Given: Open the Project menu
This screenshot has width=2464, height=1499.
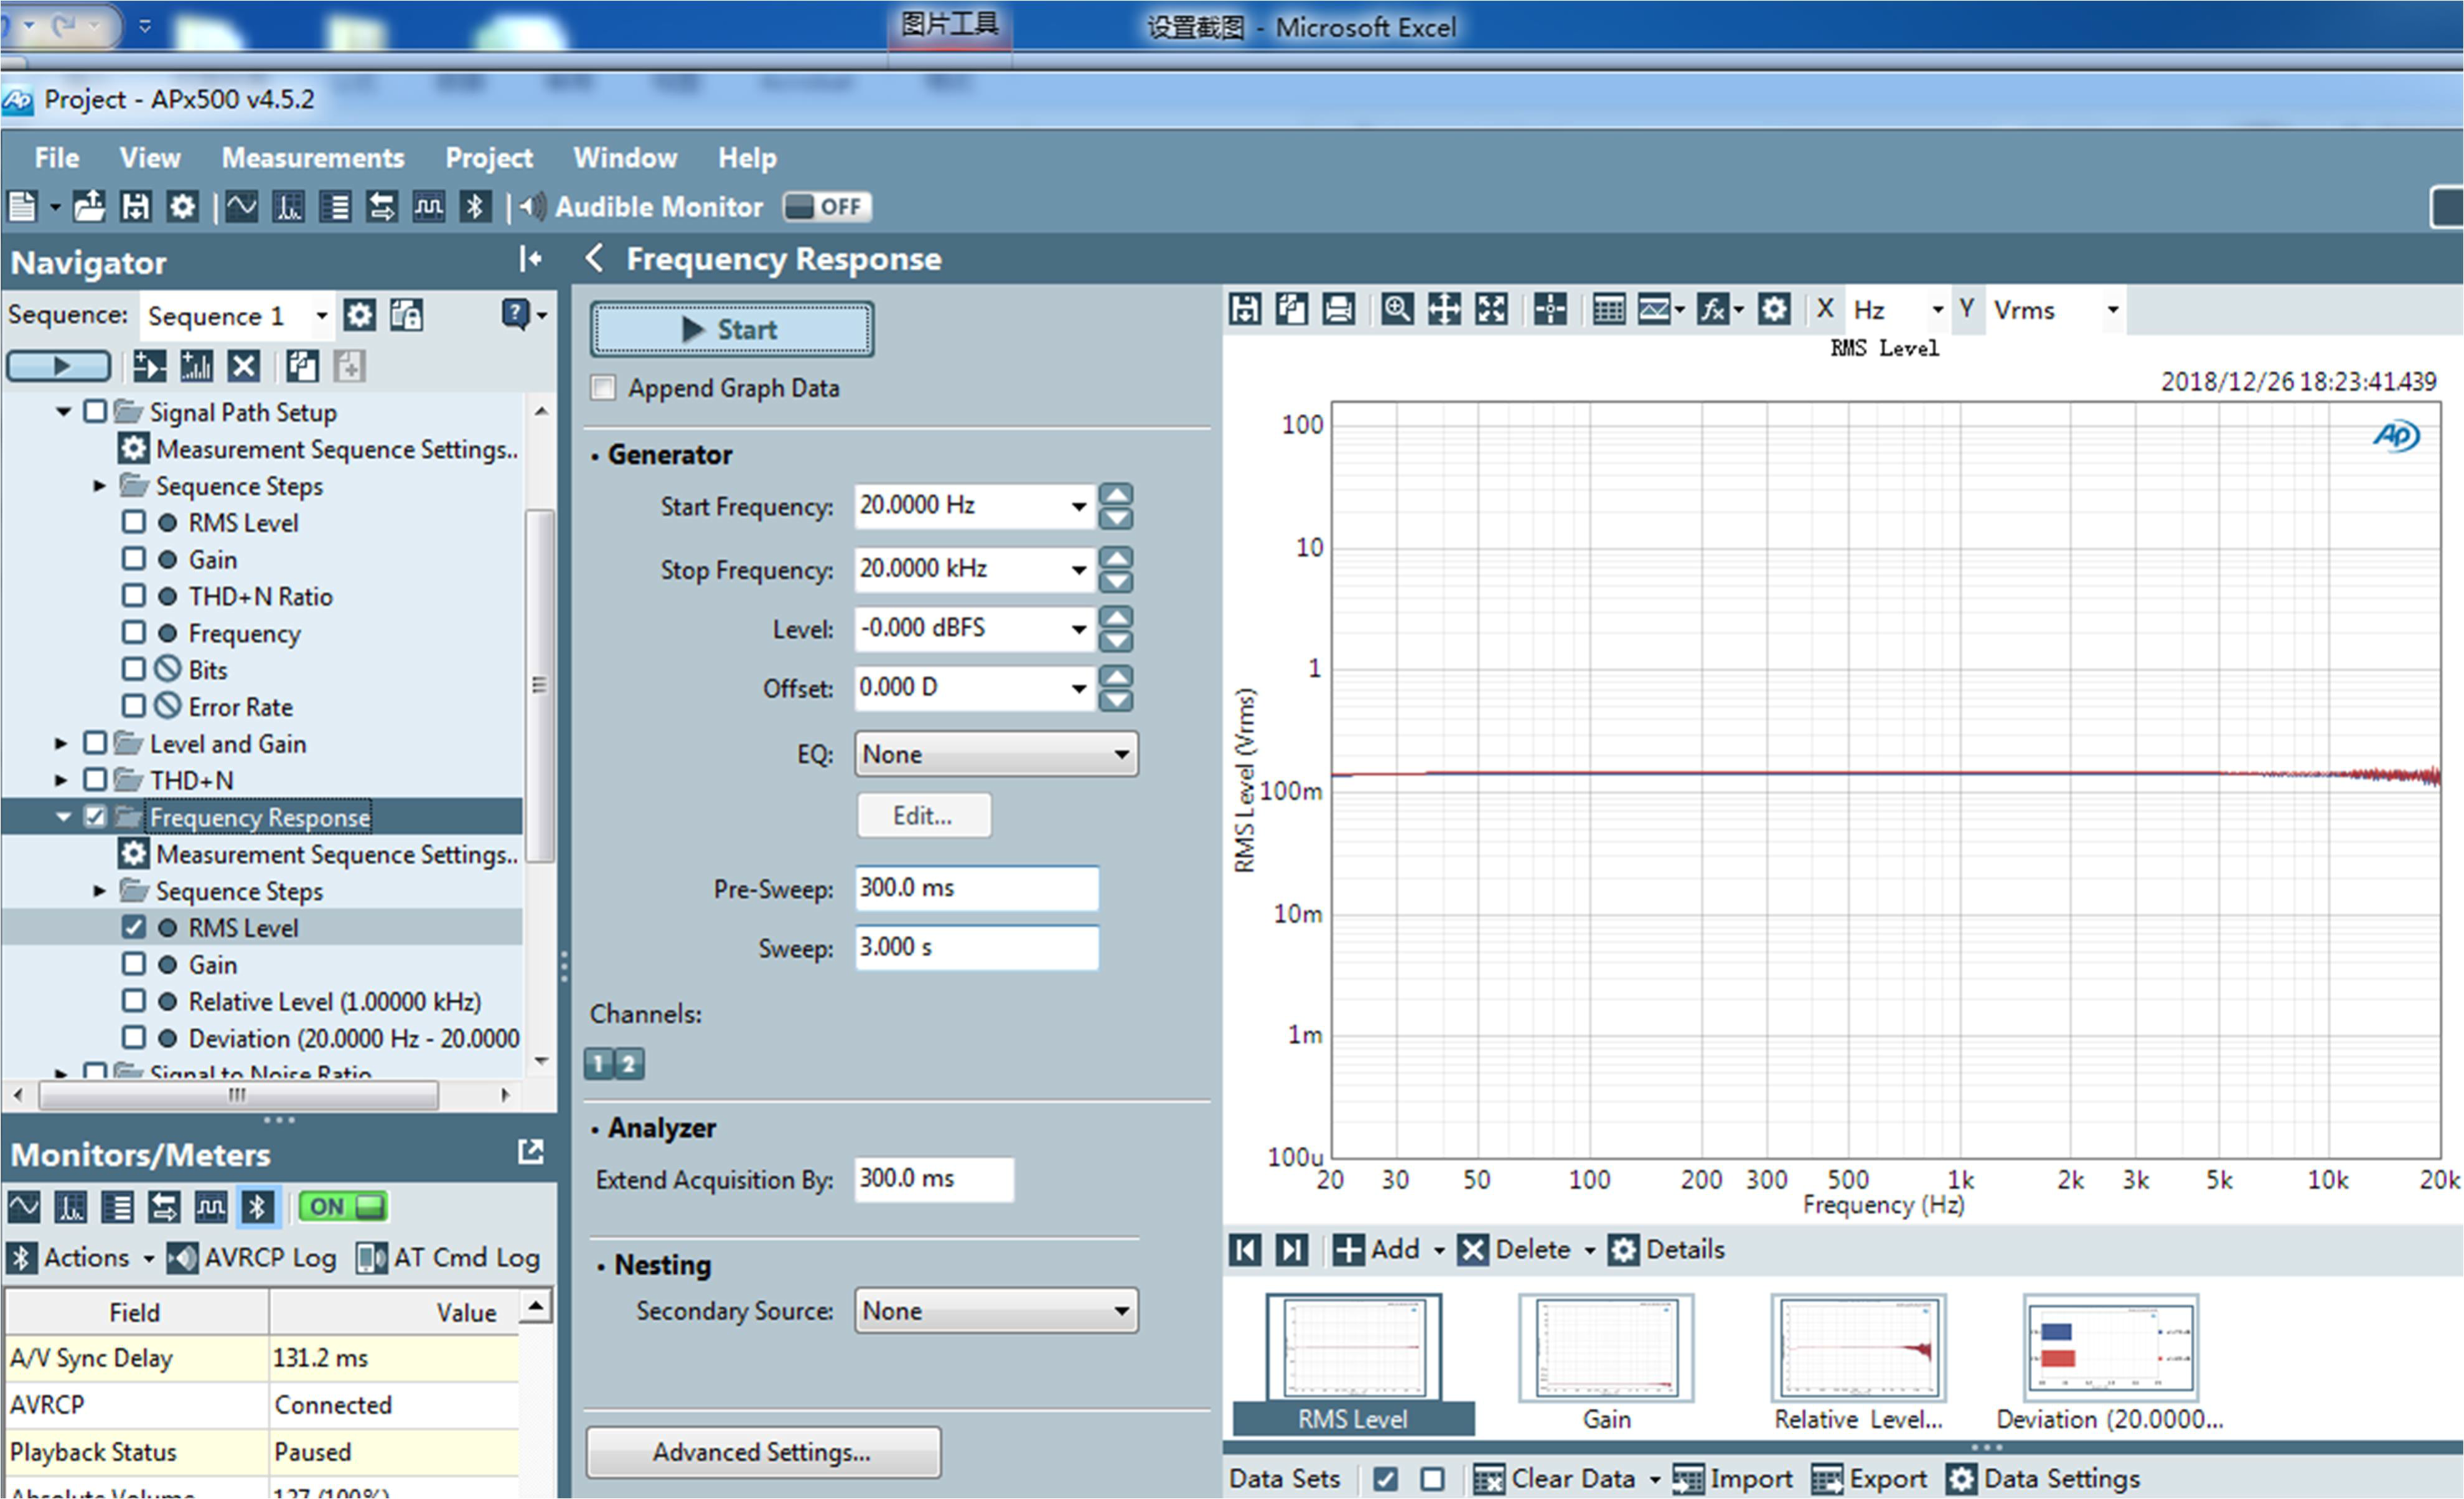Looking at the screenshot, I should tap(488, 158).
